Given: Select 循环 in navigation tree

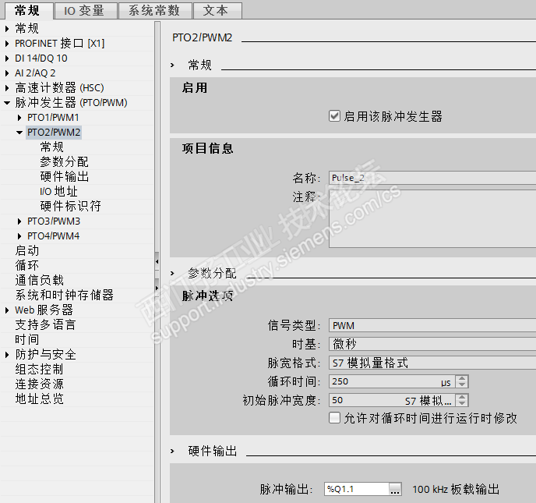Looking at the screenshot, I should click(x=27, y=265).
